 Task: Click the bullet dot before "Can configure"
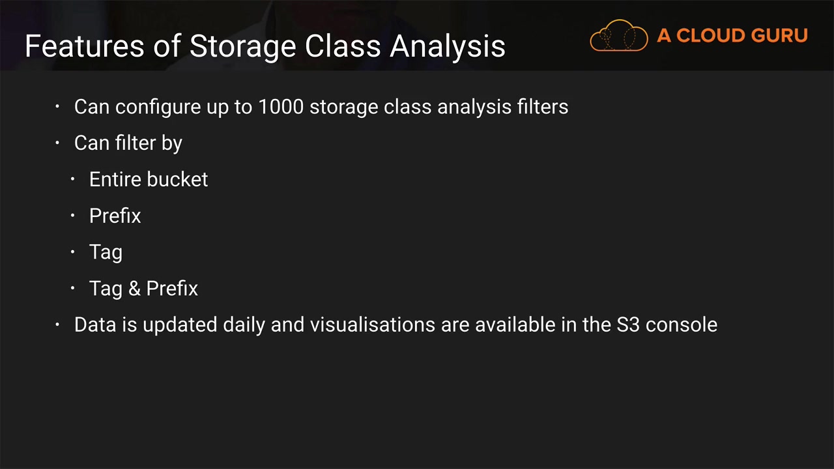tap(58, 106)
